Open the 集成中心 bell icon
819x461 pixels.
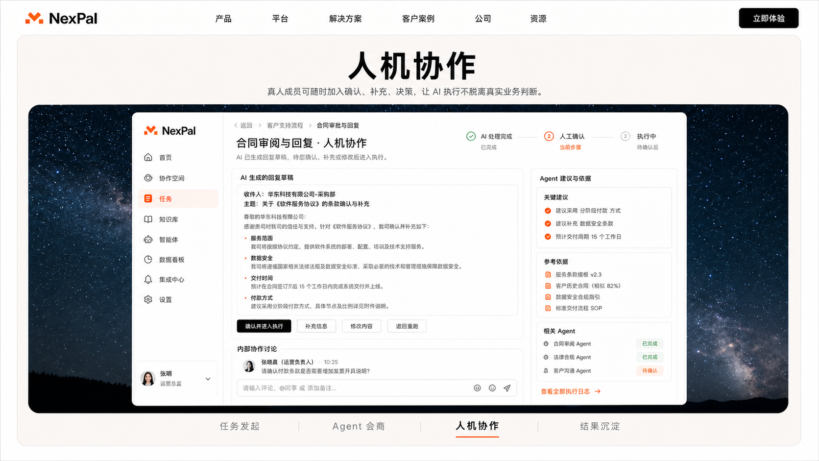click(x=148, y=279)
